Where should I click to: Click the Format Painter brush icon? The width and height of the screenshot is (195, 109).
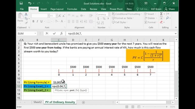coord(26,23)
